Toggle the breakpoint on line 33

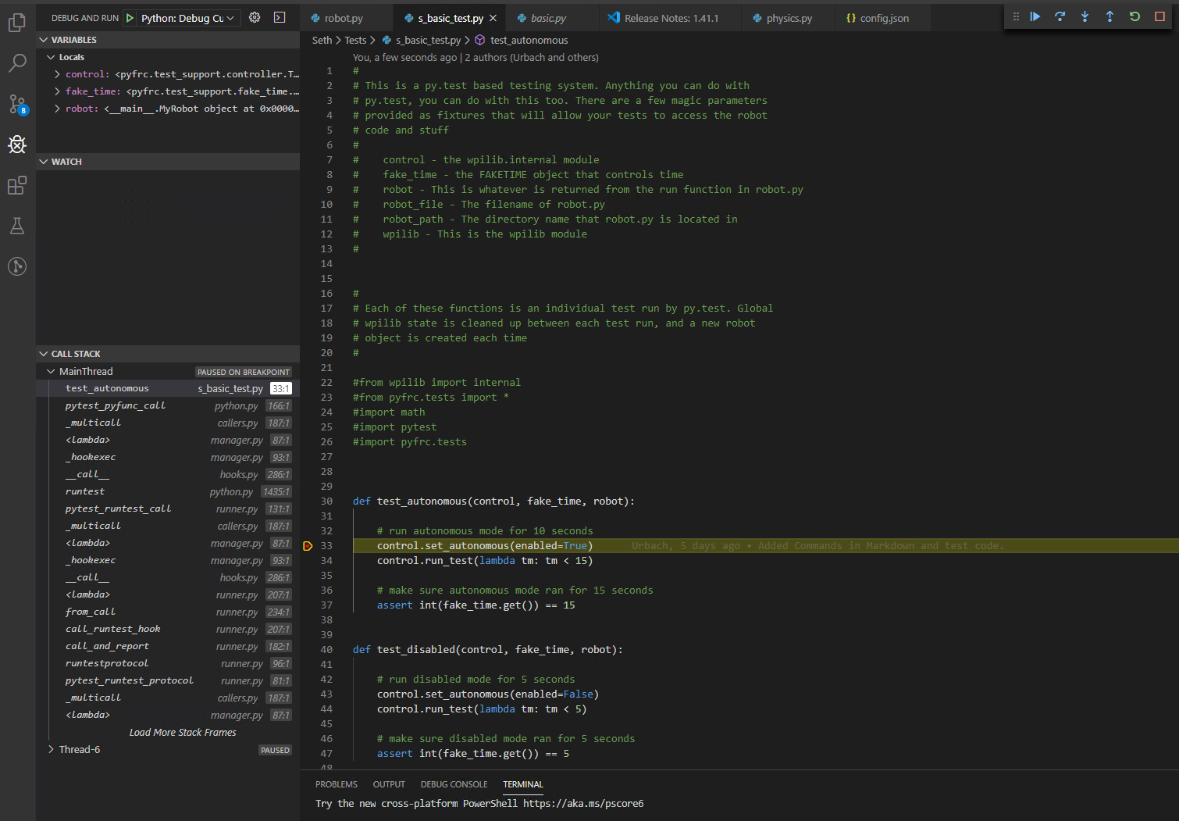point(308,546)
